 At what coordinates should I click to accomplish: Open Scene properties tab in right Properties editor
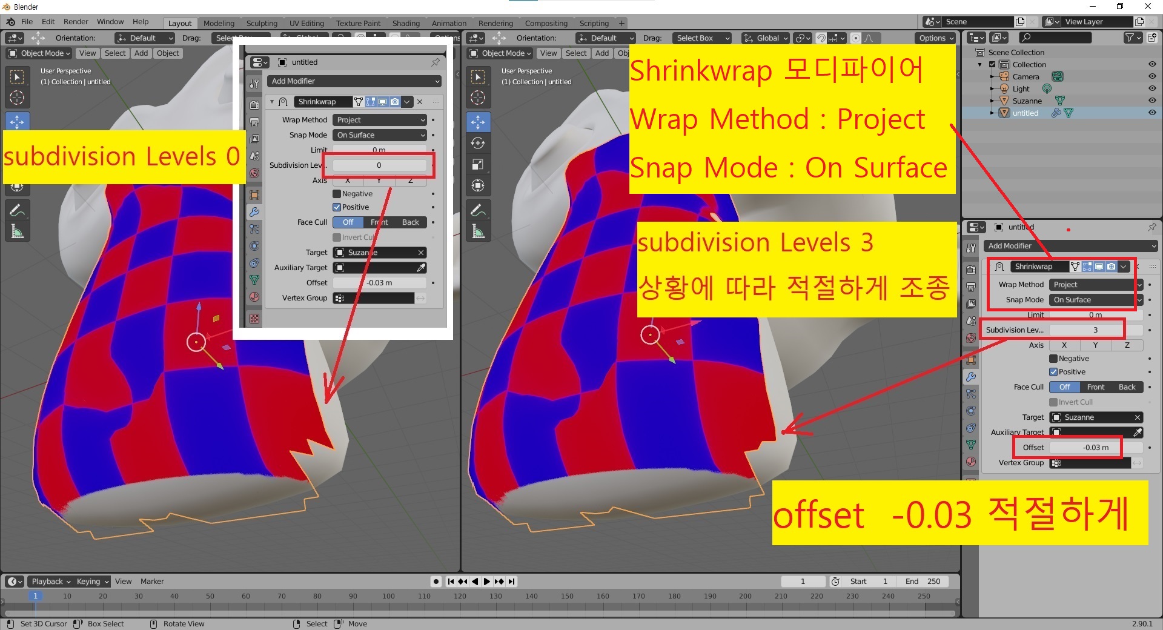(x=971, y=321)
